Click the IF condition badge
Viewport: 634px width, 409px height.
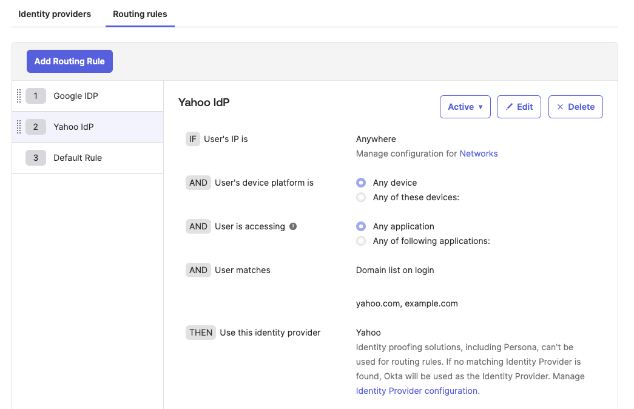click(x=193, y=139)
